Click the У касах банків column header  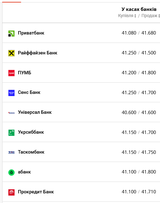139,9
